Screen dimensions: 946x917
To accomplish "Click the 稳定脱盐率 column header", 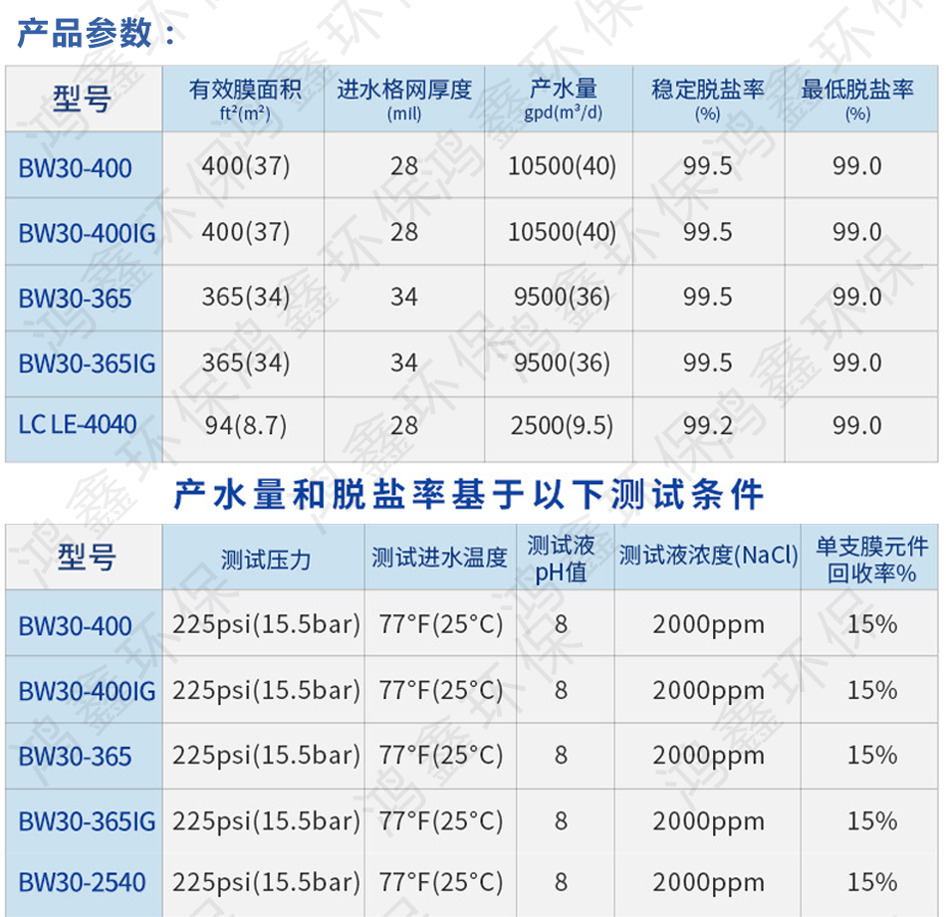I will (708, 99).
